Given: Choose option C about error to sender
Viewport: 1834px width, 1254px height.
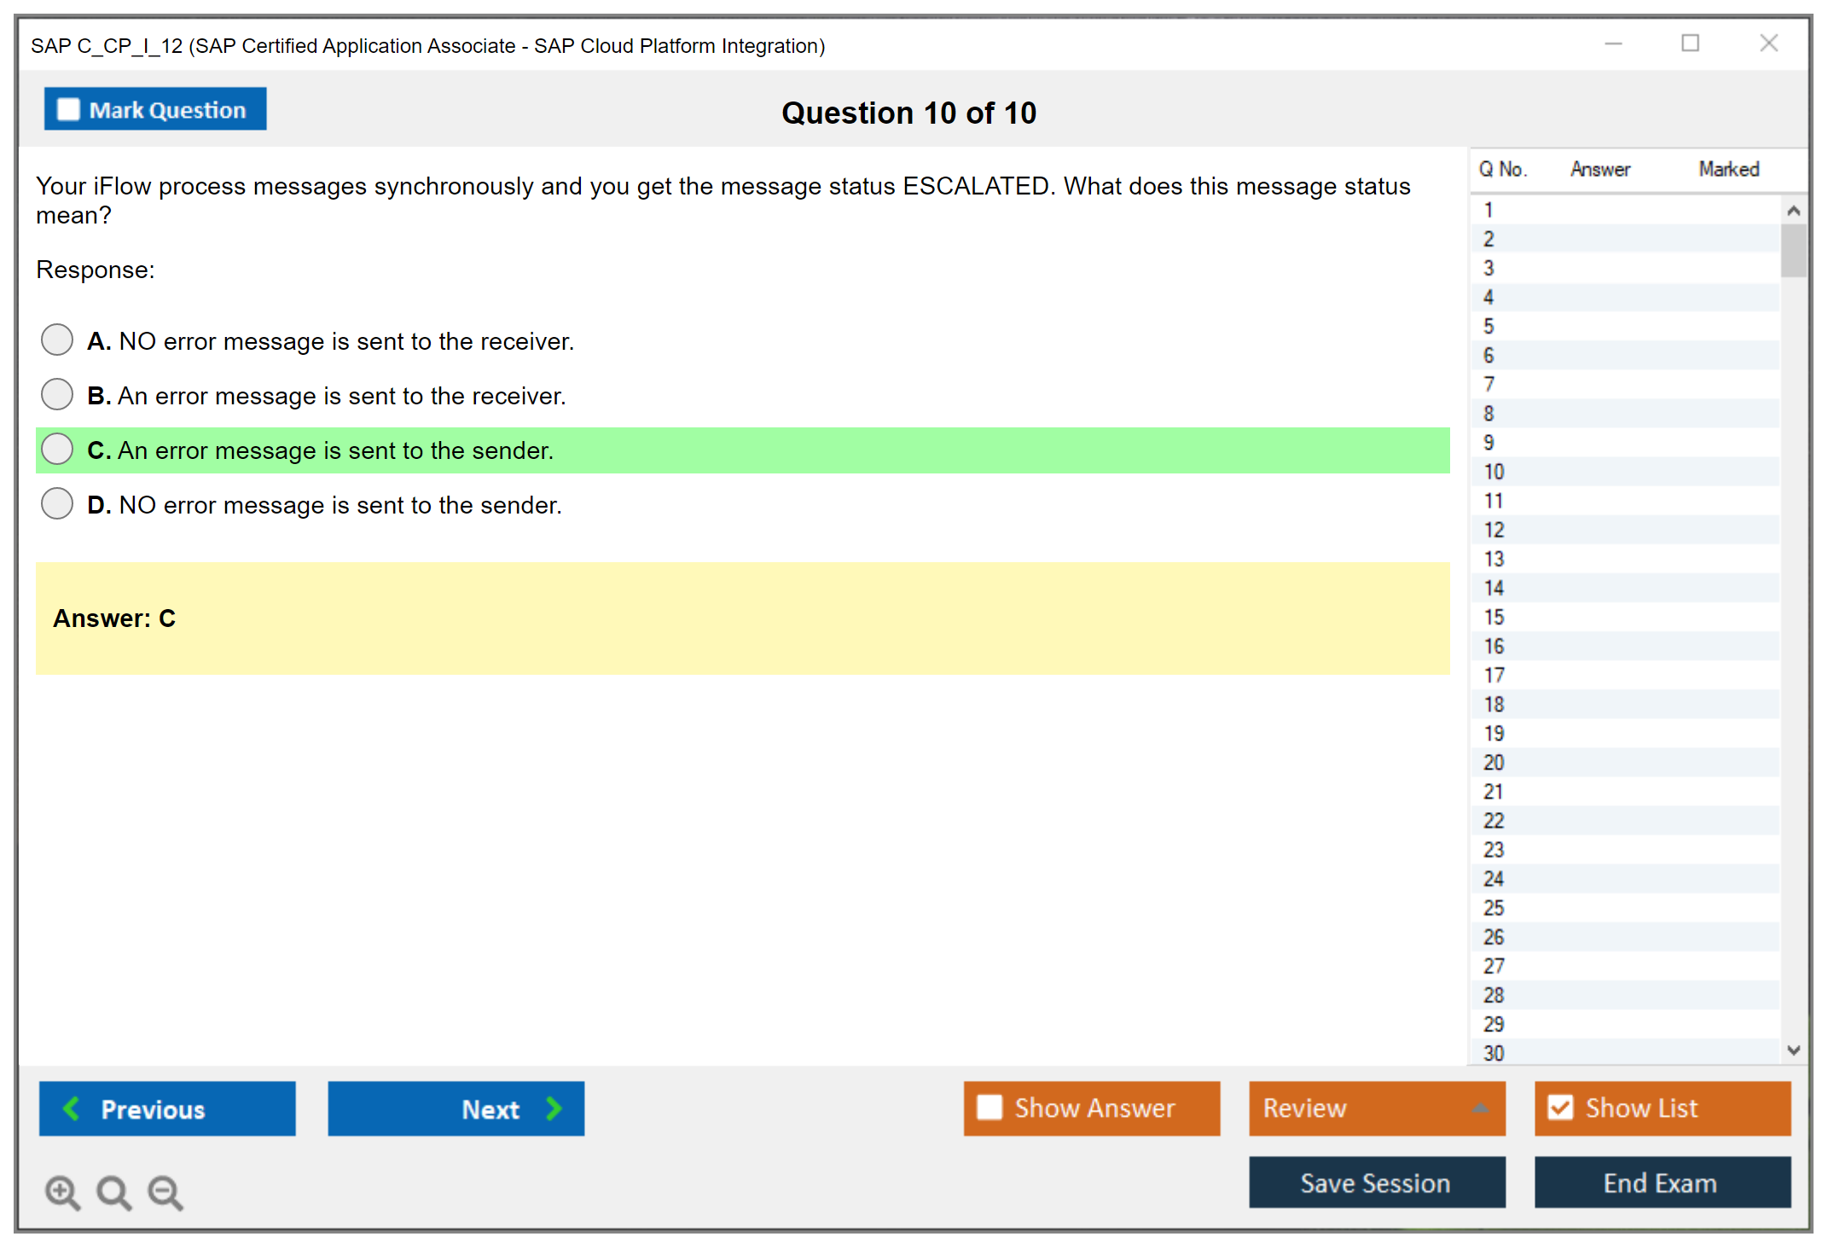Looking at the screenshot, I should [57, 449].
